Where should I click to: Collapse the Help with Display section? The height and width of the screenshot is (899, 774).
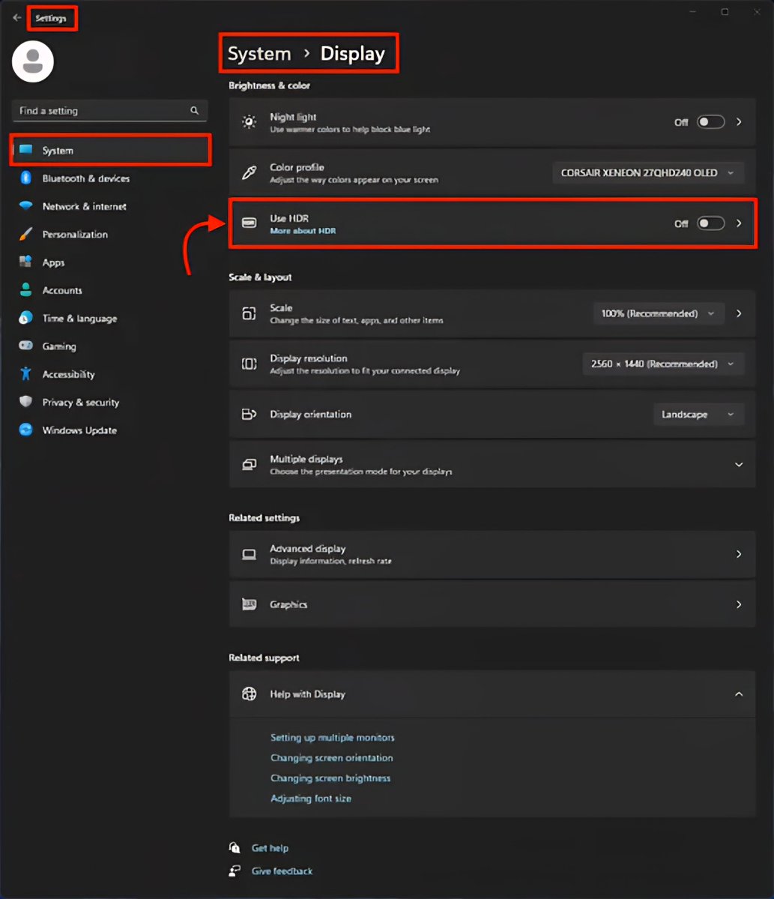click(x=739, y=694)
